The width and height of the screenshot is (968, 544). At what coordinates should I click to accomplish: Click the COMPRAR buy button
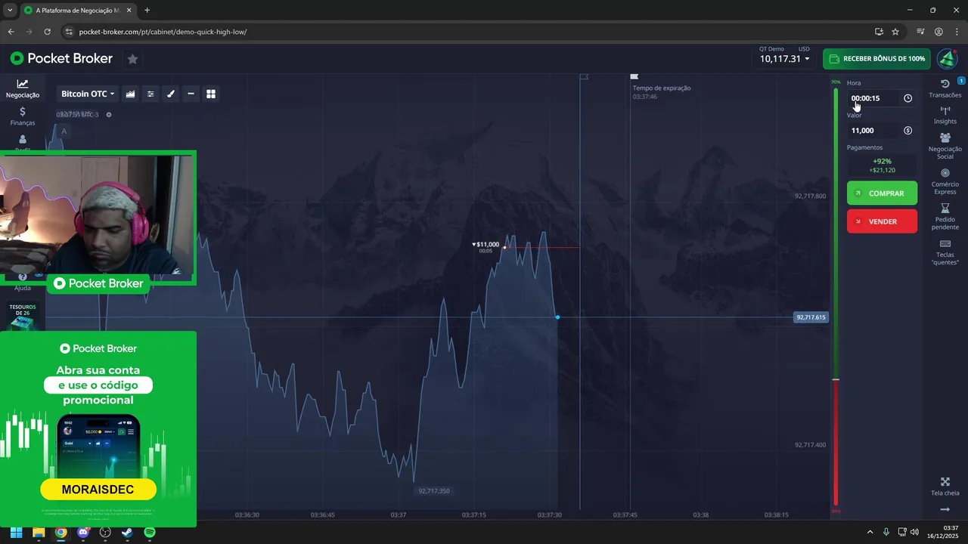tap(882, 193)
